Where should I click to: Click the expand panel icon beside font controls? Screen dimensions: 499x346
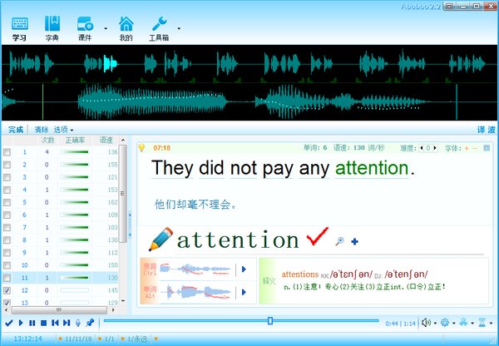(x=487, y=148)
